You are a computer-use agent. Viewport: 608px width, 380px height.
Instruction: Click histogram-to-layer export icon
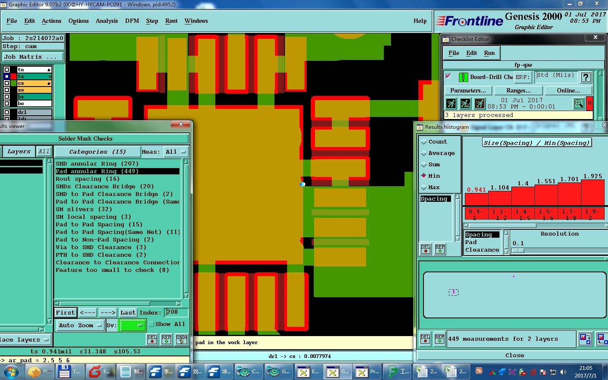click(585, 339)
